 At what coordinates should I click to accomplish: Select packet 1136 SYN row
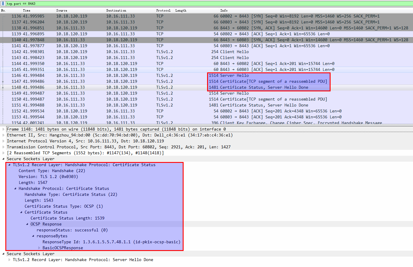click(206, 16)
